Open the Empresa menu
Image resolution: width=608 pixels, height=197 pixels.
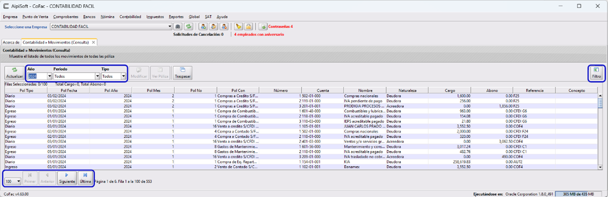tap(10, 17)
